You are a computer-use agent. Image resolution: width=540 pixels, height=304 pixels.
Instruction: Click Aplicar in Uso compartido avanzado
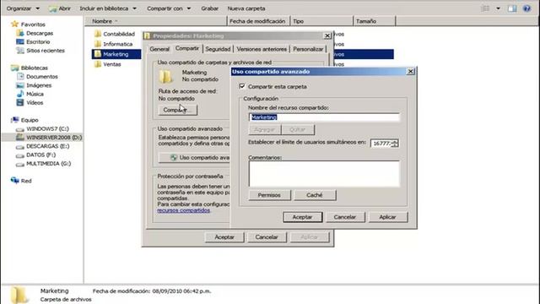coord(388,217)
